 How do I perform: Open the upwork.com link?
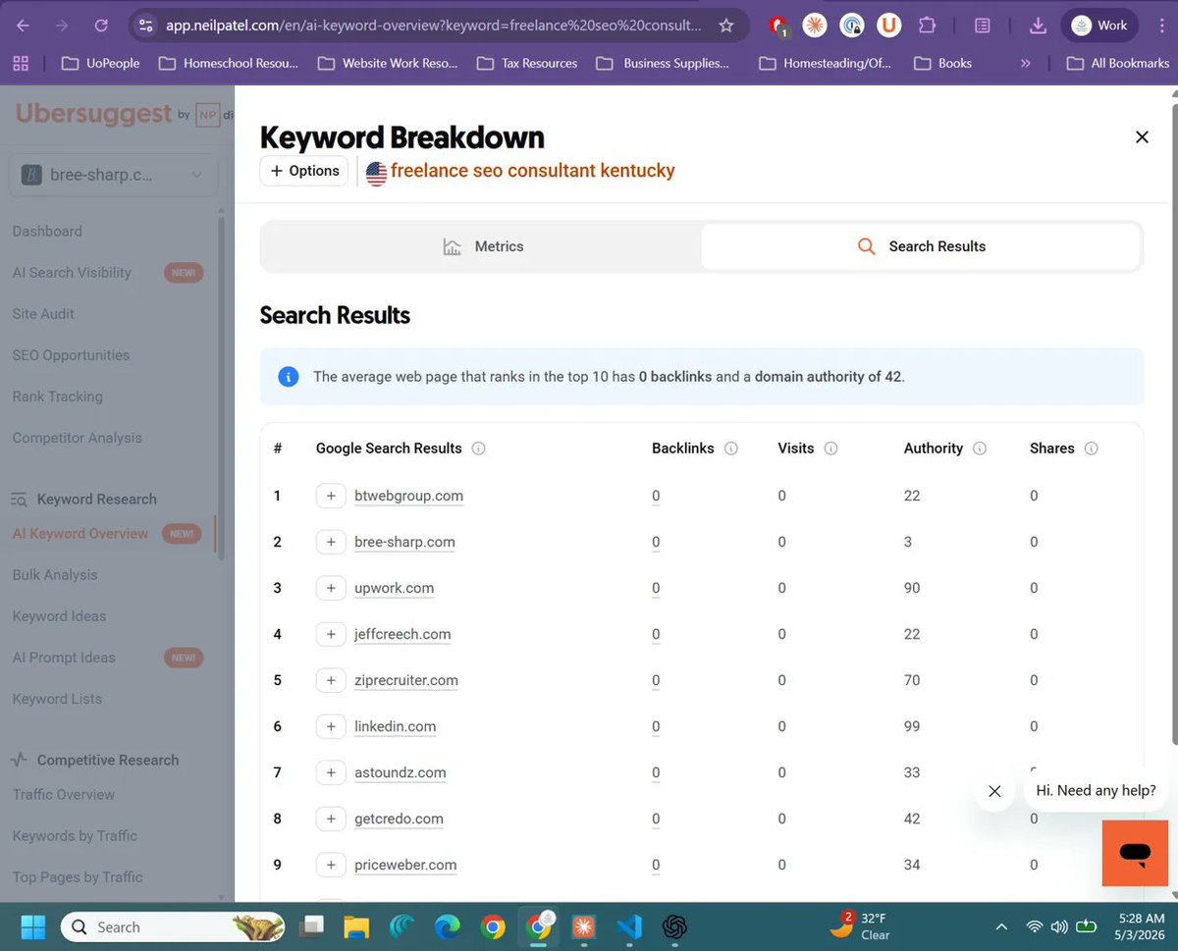tap(394, 588)
